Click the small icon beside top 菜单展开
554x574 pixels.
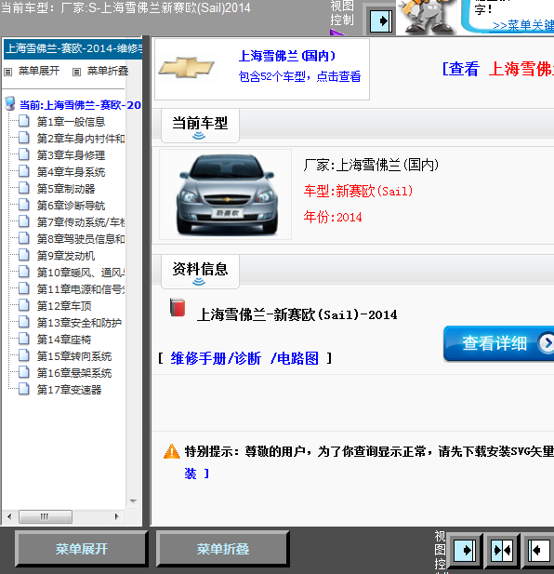click(8, 72)
